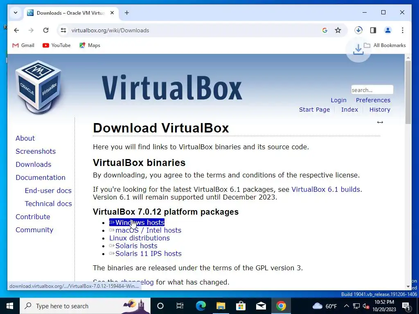The image size is (419, 314).
Task: Open Cortana circle icon on taskbar
Action: pyautogui.click(x=160, y=306)
